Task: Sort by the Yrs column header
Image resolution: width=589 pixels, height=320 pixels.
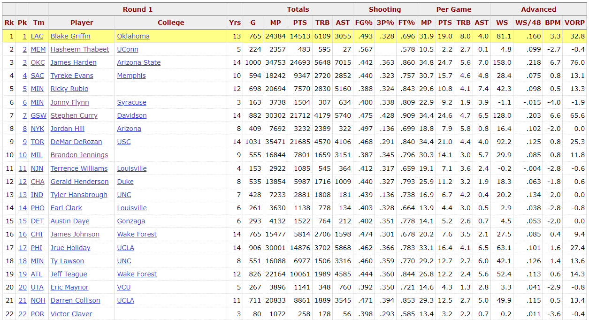Action: [235, 23]
